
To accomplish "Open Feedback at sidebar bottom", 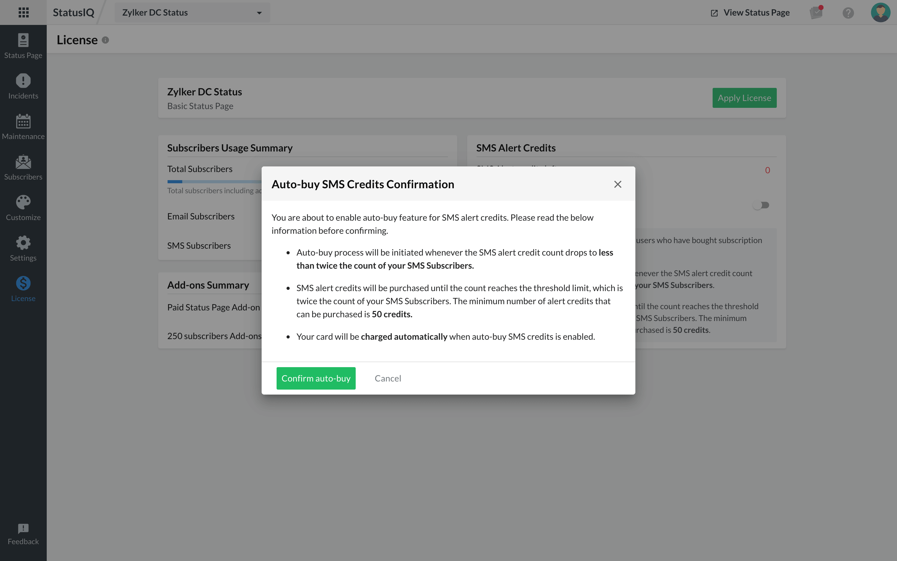I will click(x=23, y=534).
